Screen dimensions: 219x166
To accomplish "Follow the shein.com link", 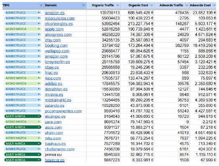I will click(54, 133).
